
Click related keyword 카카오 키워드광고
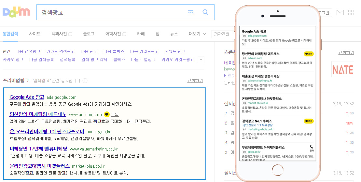[x=177, y=59]
